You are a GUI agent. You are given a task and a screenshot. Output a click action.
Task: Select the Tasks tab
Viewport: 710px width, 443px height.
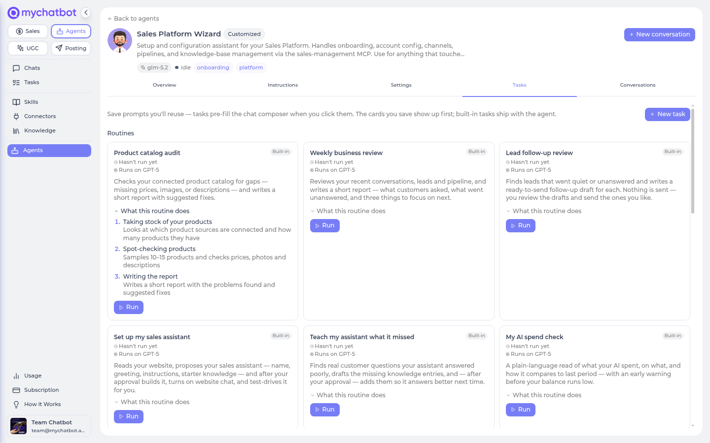point(520,85)
